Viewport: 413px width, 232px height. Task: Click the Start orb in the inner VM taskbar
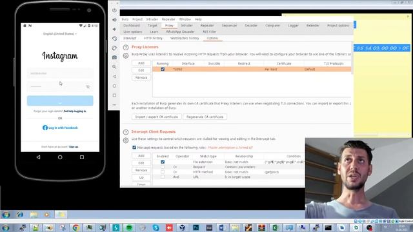point(6,215)
